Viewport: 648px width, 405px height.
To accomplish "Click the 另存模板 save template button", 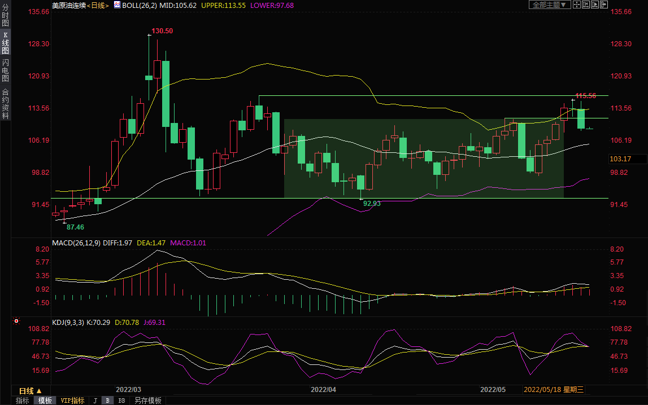I will click(147, 400).
